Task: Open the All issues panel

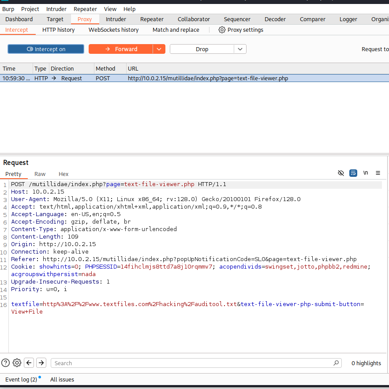Action: (62, 379)
